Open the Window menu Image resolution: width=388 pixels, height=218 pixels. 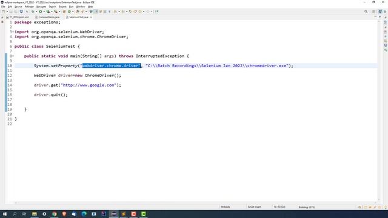click(81, 7)
